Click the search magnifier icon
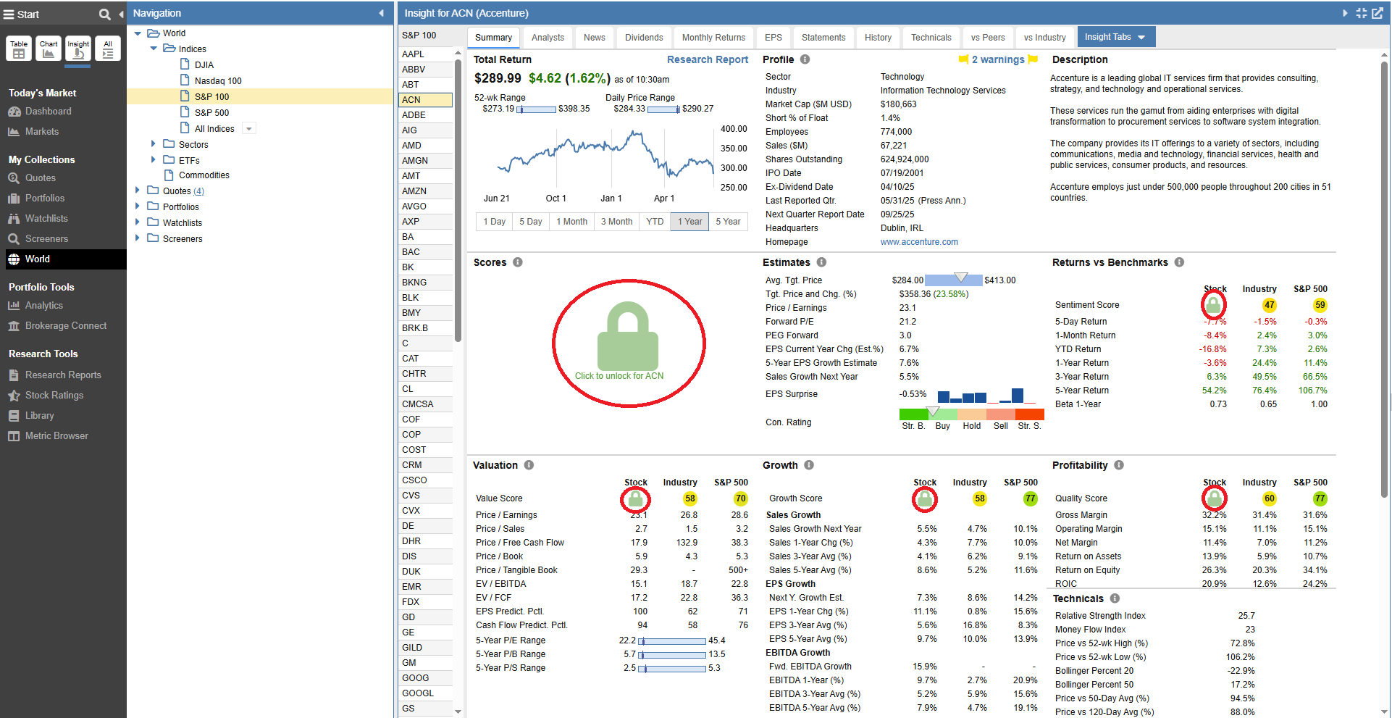Viewport: 1392px width, 718px height. tap(105, 14)
